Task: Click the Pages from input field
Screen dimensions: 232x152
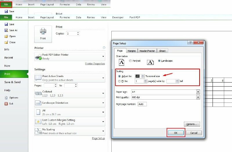Action: pyautogui.click(x=49, y=85)
